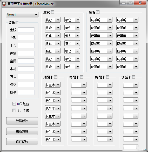Click the 保存修改 button
This screenshot has width=148, height=152.
[22, 142]
